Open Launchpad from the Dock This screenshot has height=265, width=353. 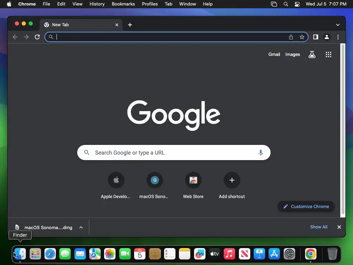(35, 254)
